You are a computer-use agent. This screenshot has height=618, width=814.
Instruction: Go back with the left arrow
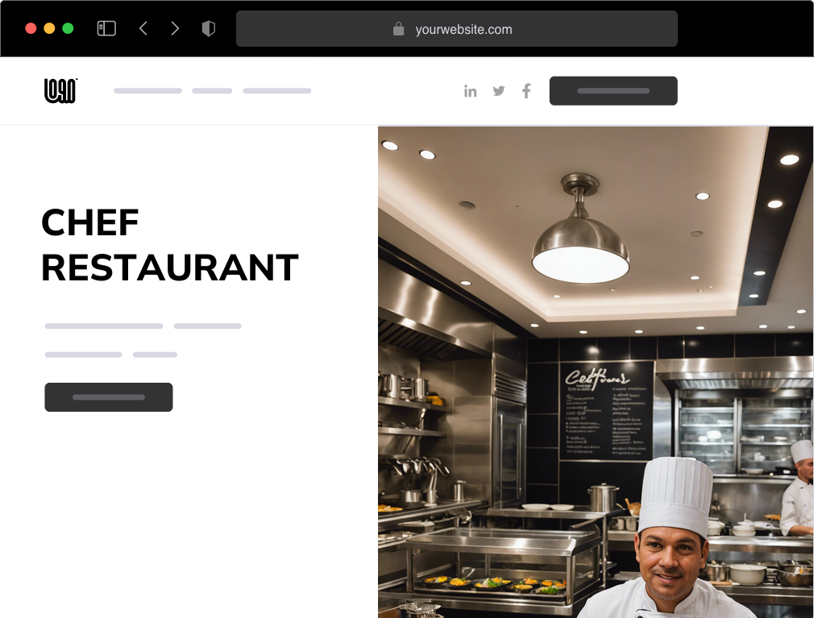143,28
